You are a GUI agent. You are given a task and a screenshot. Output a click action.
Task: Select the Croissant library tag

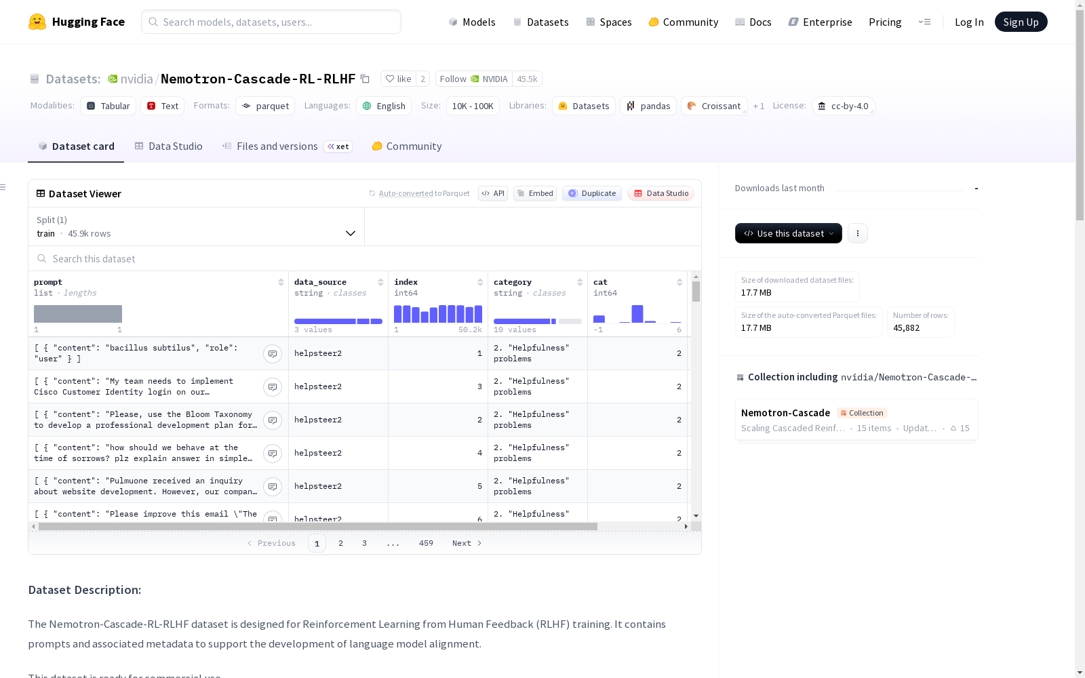(714, 106)
